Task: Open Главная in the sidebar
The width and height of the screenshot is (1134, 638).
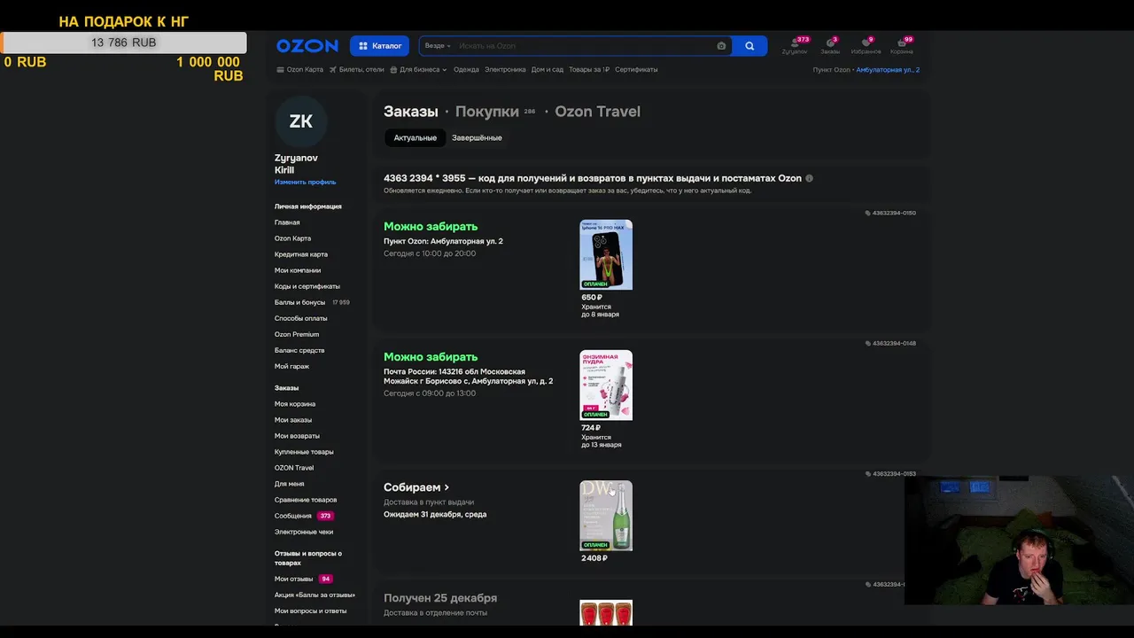Action: tap(287, 222)
